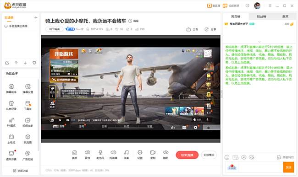Switch to the 粉丝榜 fans ranking tab
Image resolution: width=298 pixels, height=177 pixels.
pyautogui.click(x=261, y=16)
